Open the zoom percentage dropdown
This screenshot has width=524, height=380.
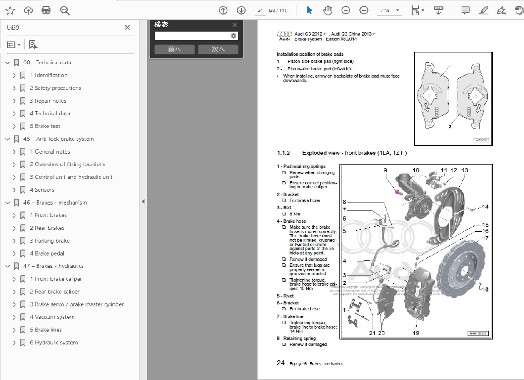tap(398, 10)
